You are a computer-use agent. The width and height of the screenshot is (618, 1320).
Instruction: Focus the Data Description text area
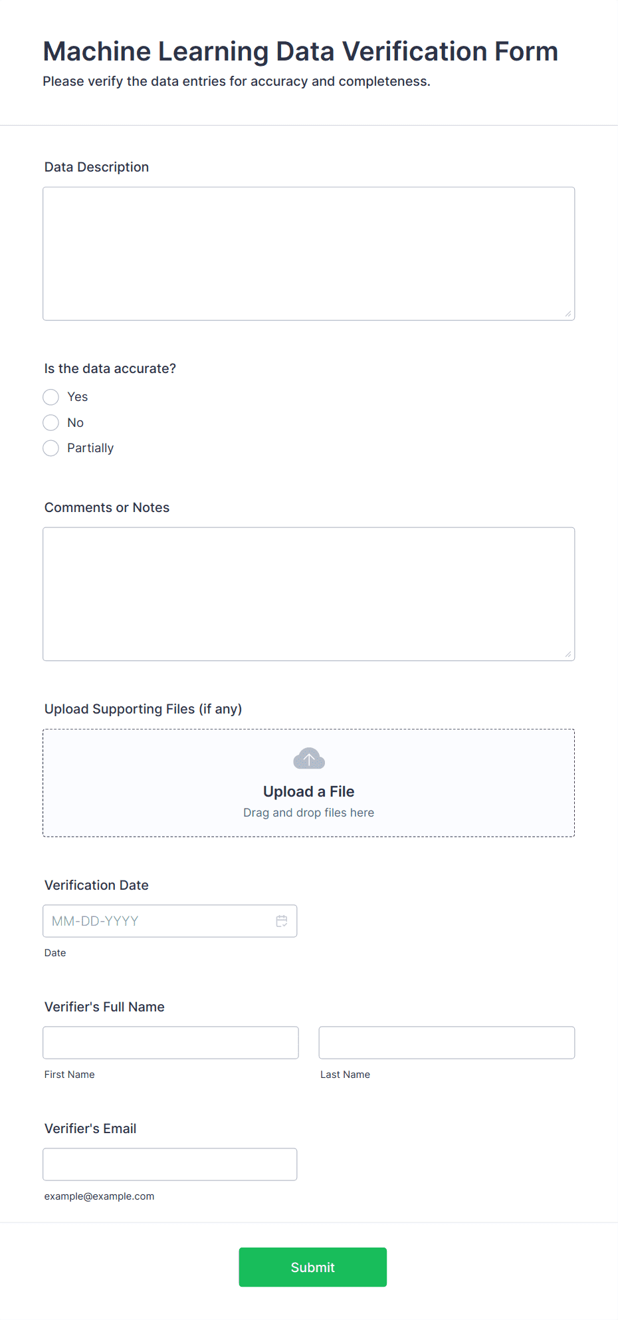309,253
